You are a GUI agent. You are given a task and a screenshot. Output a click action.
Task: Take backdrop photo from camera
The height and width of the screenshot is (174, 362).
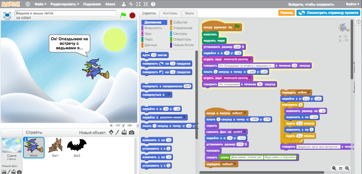(x=19, y=172)
